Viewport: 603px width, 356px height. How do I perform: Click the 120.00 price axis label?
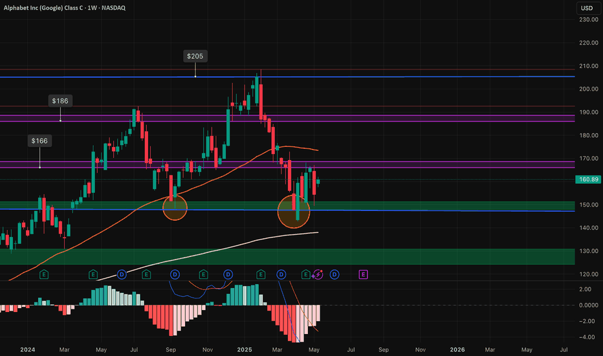tap(588, 274)
